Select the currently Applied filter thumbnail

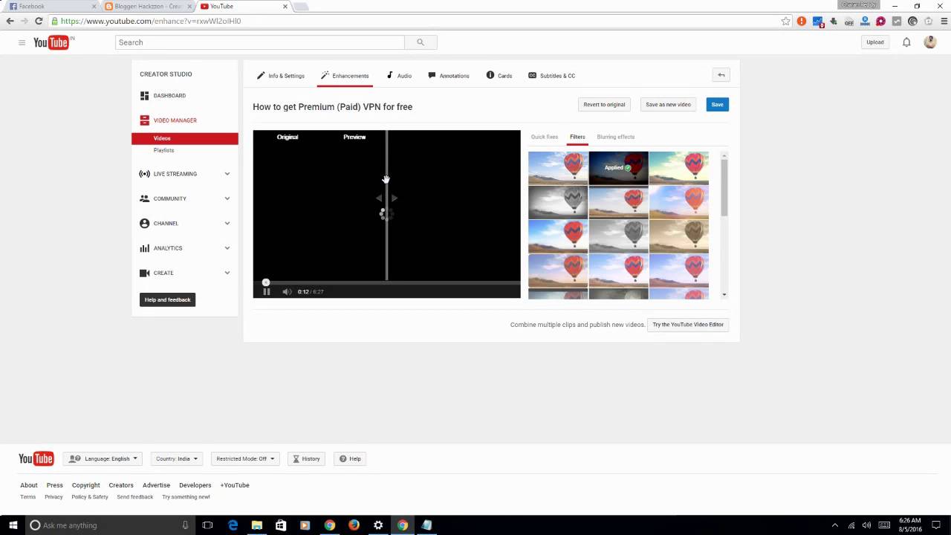(x=618, y=168)
